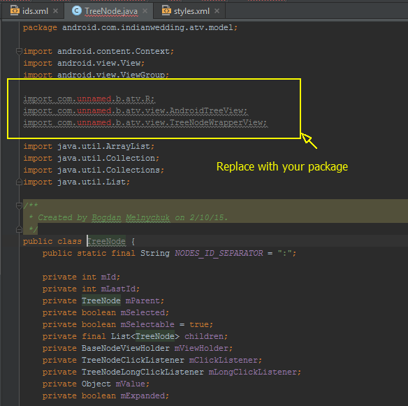Collapse the Javadoc comment fold at /**
The width and height of the screenshot is (408, 406).
click(x=19, y=206)
